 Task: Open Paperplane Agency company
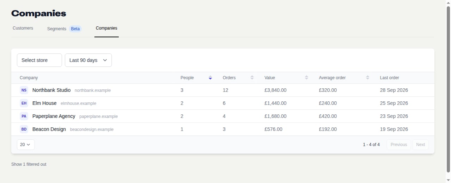[x=54, y=116]
